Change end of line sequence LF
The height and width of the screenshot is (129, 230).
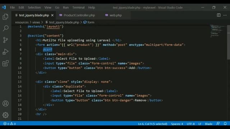click(200, 124)
